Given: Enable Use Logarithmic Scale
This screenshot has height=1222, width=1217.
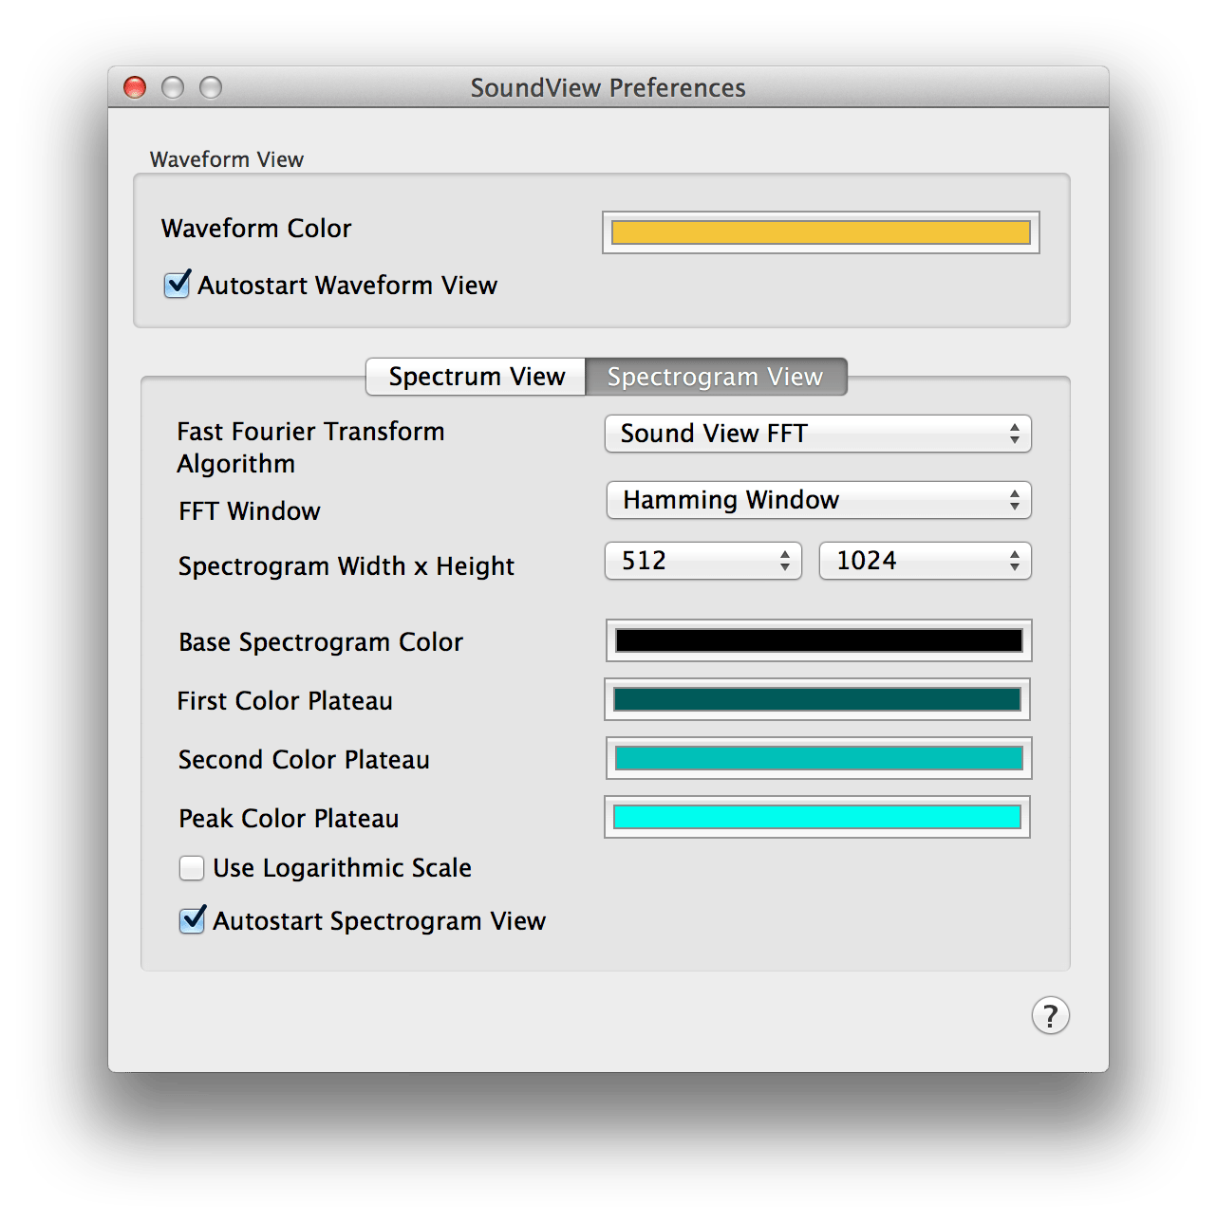Looking at the screenshot, I should click(x=191, y=867).
